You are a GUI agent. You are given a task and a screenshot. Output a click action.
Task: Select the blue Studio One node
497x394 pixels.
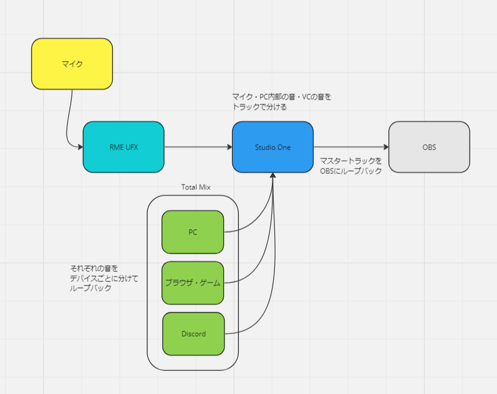pyautogui.click(x=273, y=147)
